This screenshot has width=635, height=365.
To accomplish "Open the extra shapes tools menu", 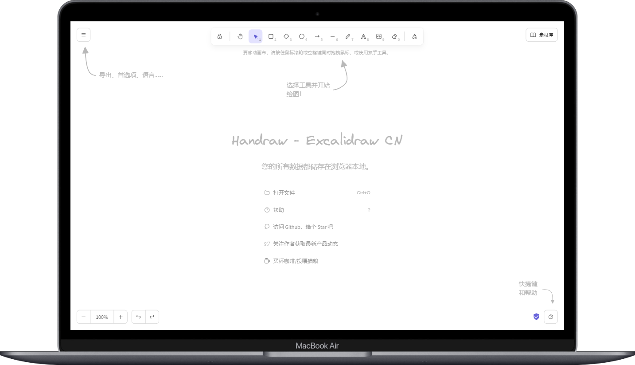I will (x=414, y=36).
